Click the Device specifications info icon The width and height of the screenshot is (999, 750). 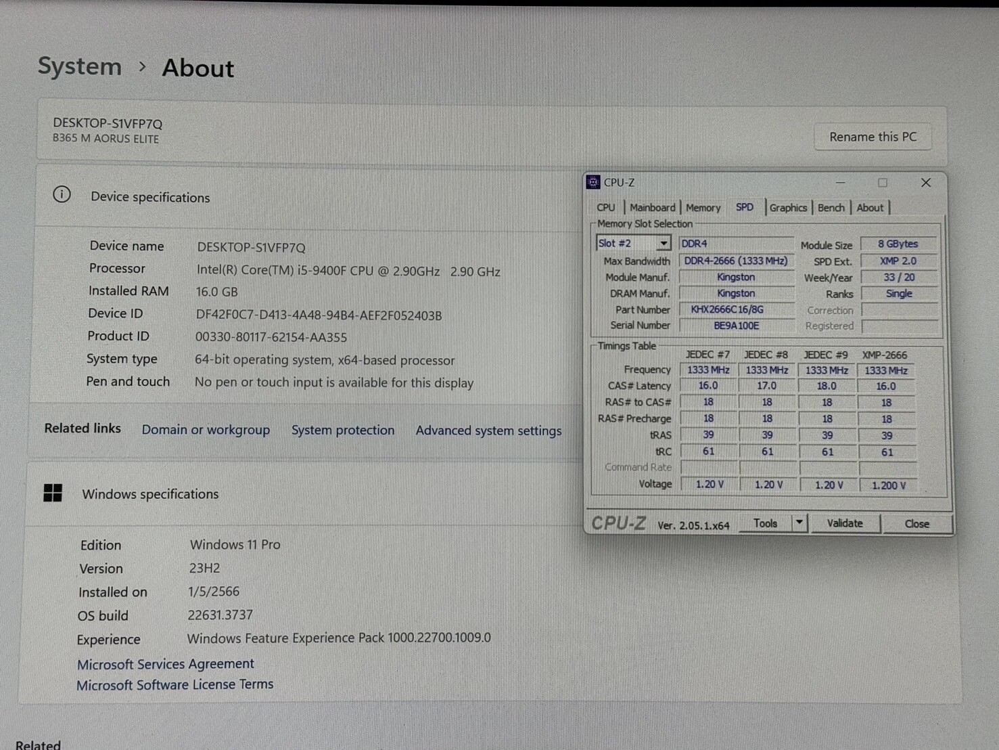point(62,195)
